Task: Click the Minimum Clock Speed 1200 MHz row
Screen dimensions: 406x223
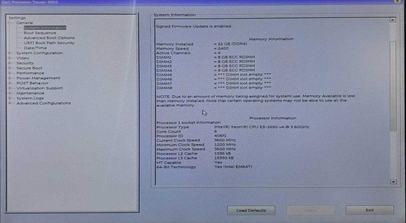Action: 196,144
